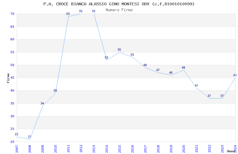The image size is (238, 154).
Task: Click the 2016 x-axis year label
Action: tap(132, 149)
